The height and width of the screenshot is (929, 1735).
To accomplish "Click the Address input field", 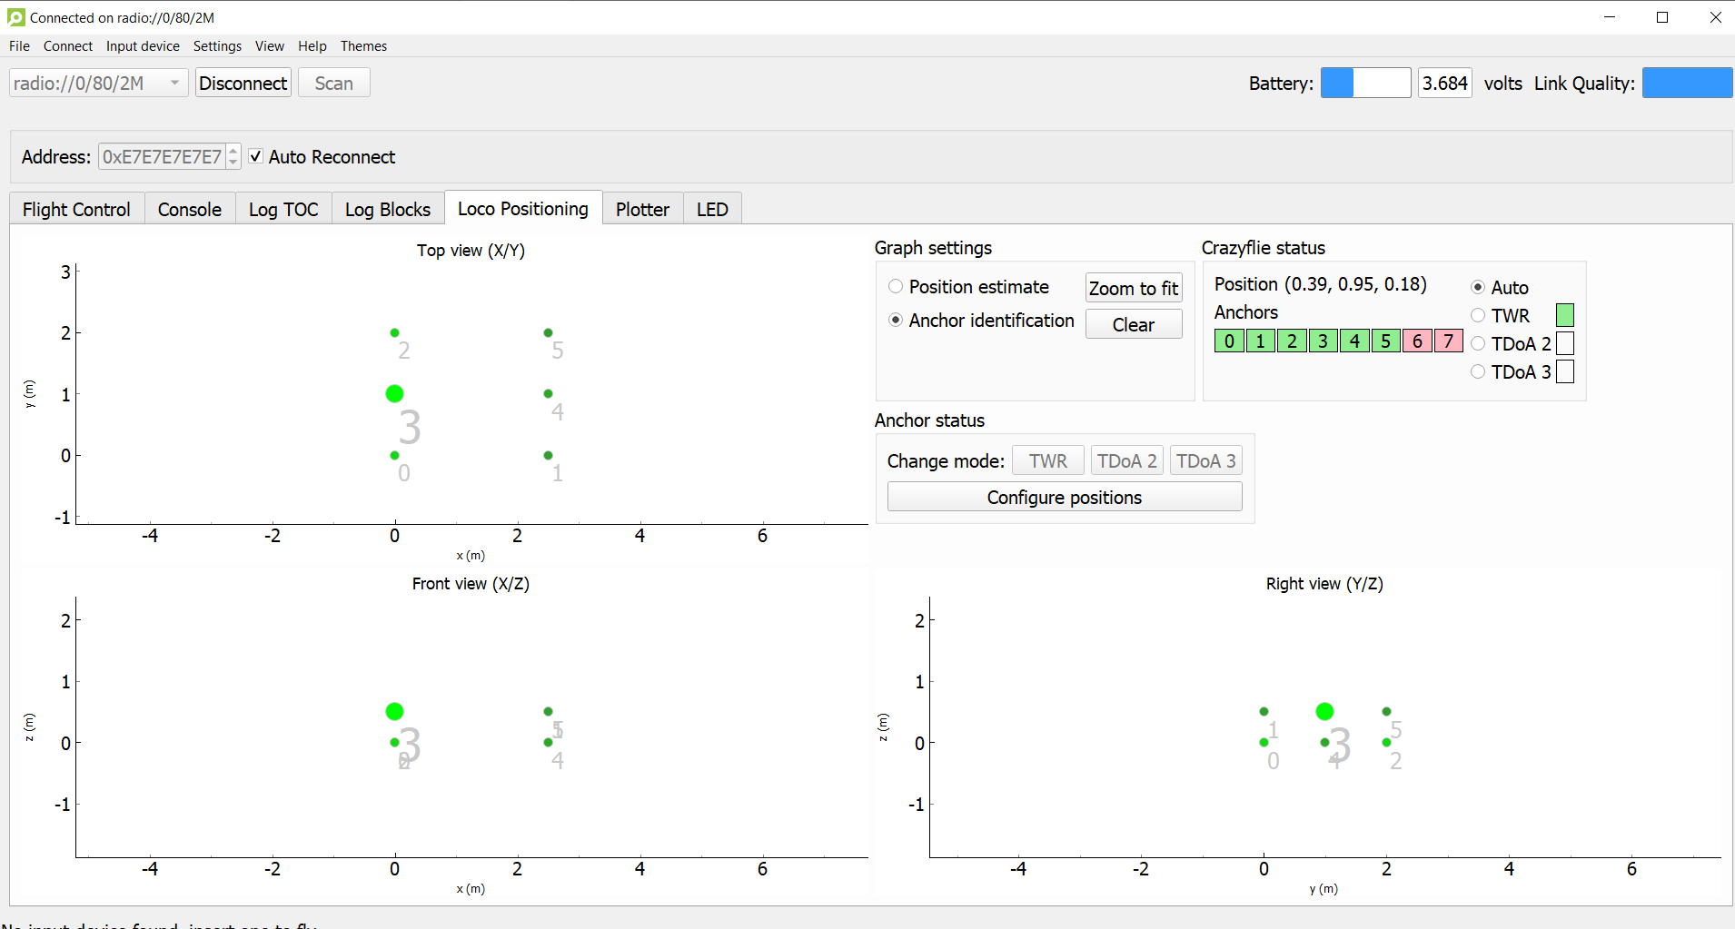I will pos(162,157).
